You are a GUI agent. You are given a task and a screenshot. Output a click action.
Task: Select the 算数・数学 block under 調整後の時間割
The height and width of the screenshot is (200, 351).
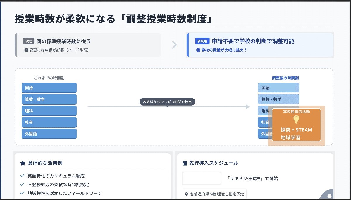point(278,99)
